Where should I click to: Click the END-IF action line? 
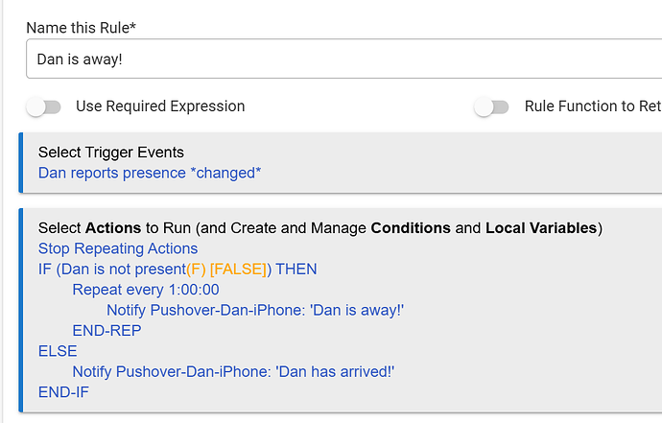click(63, 391)
